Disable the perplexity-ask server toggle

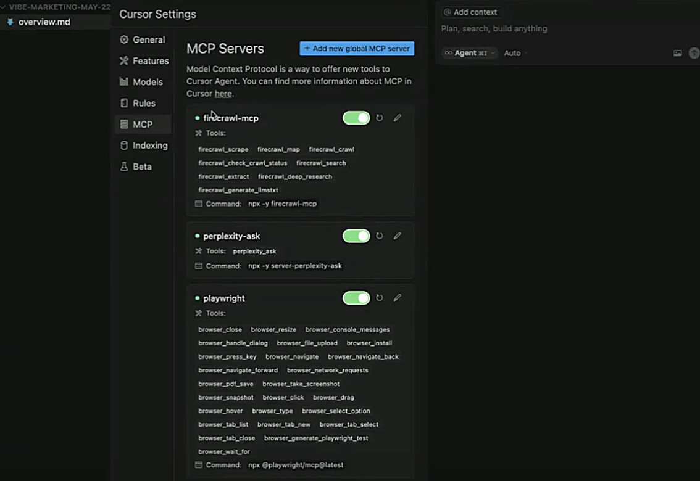coord(356,236)
